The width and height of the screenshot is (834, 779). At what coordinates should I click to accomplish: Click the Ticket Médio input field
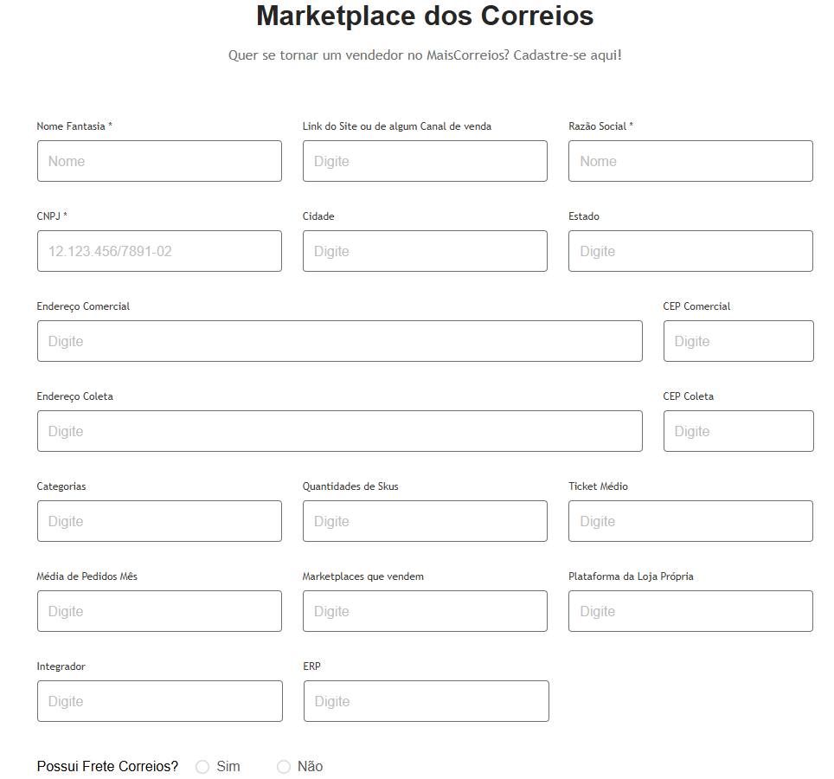click(690, 521)
